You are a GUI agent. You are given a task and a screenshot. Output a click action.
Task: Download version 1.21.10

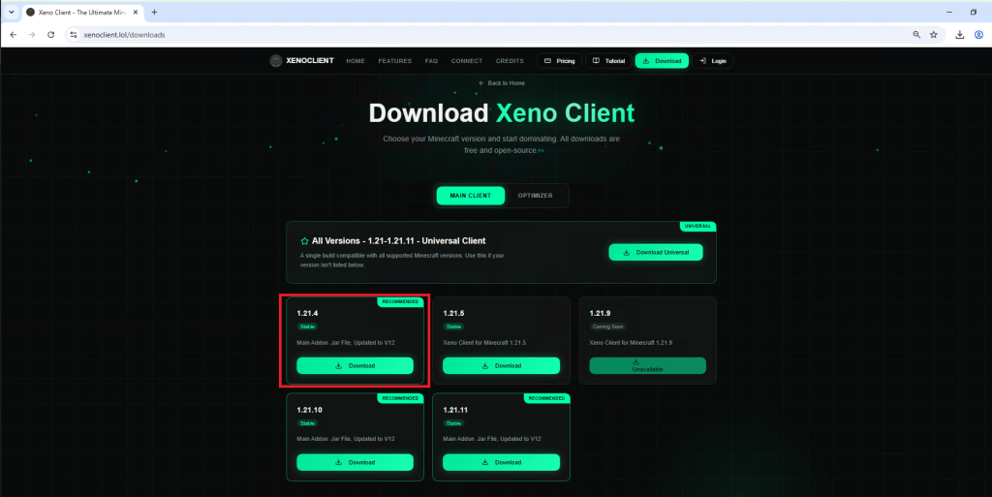355,462
